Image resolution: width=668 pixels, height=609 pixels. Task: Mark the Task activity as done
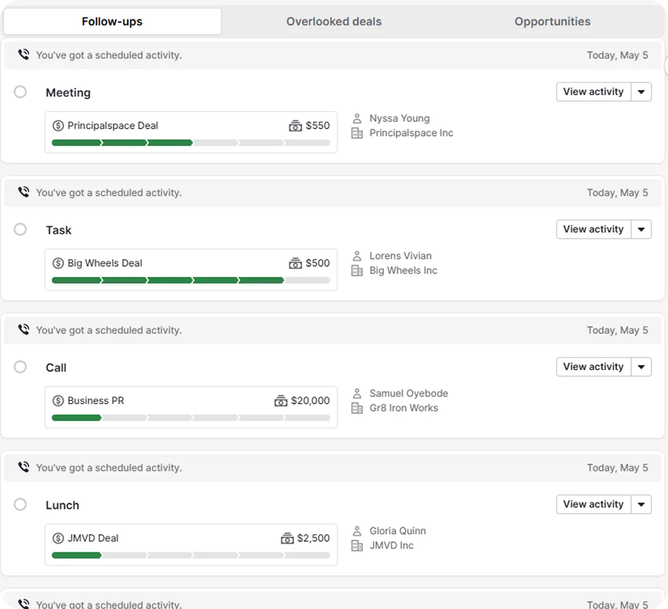(x=20, y=229)
